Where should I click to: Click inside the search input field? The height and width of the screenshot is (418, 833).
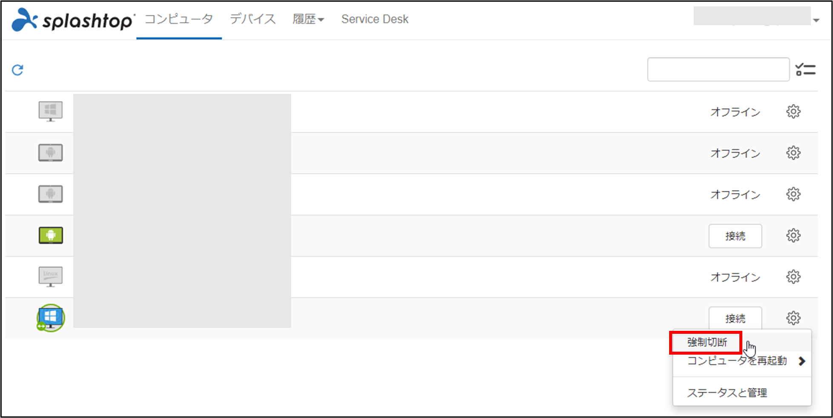(718, 69)
